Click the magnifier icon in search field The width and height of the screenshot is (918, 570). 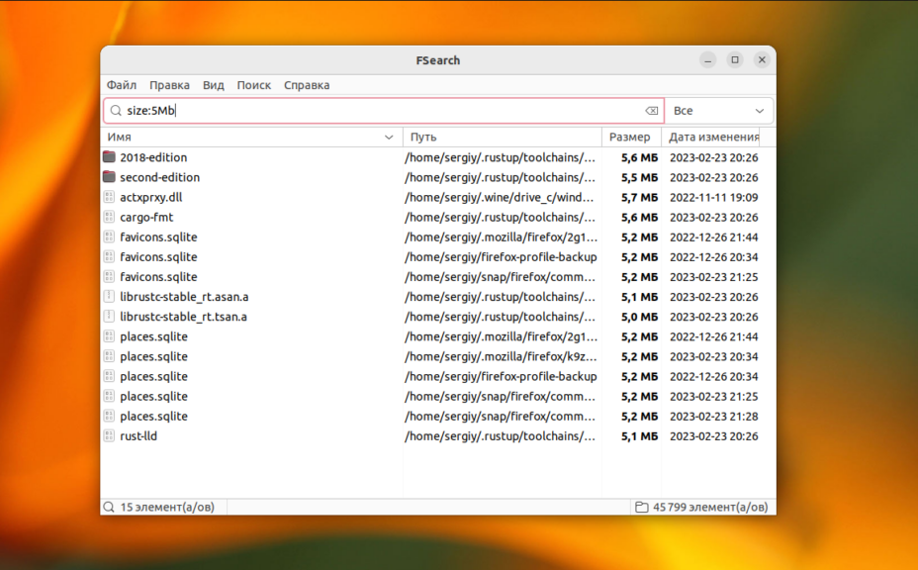[116, 111]
